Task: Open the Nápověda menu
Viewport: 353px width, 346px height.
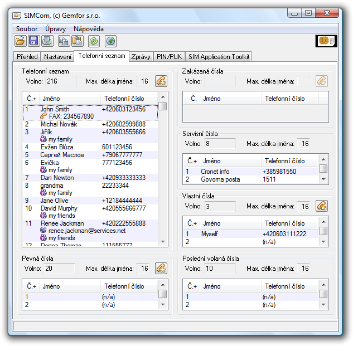Action: point(88,28)
